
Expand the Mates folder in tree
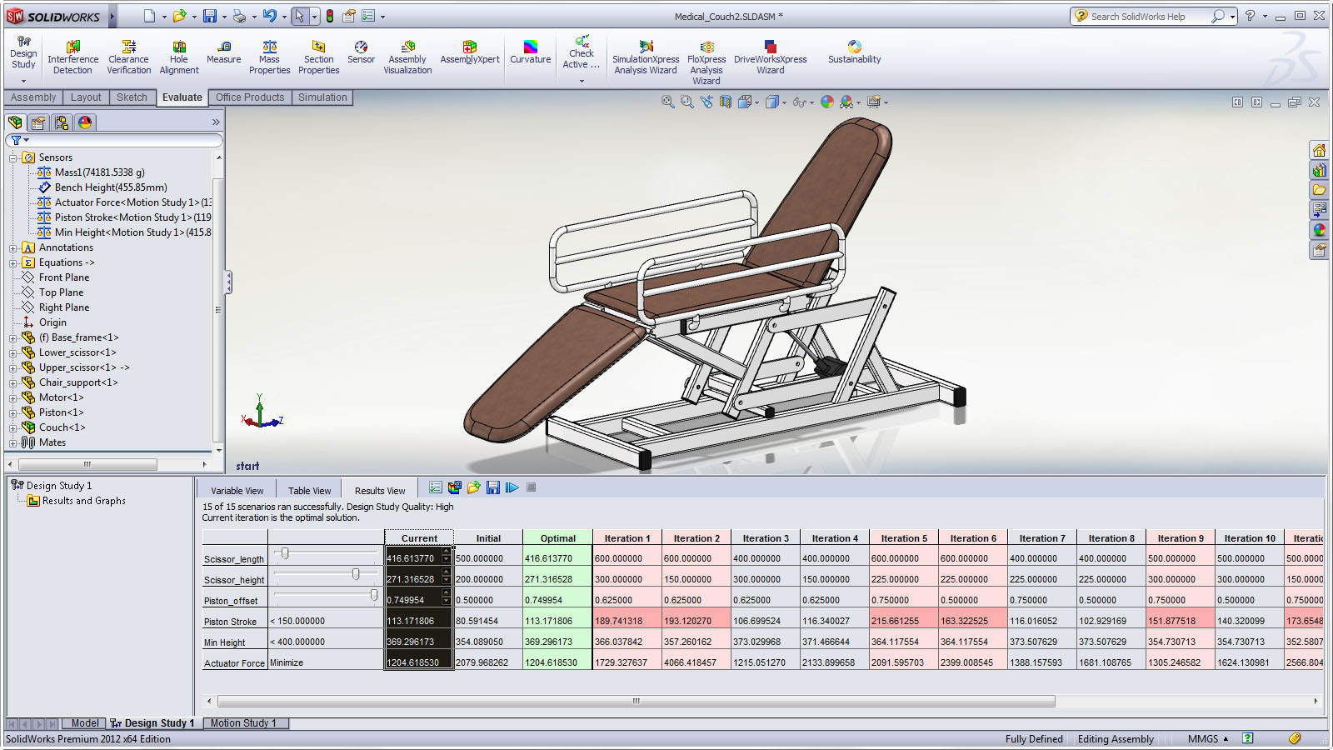tap(13, 443)
